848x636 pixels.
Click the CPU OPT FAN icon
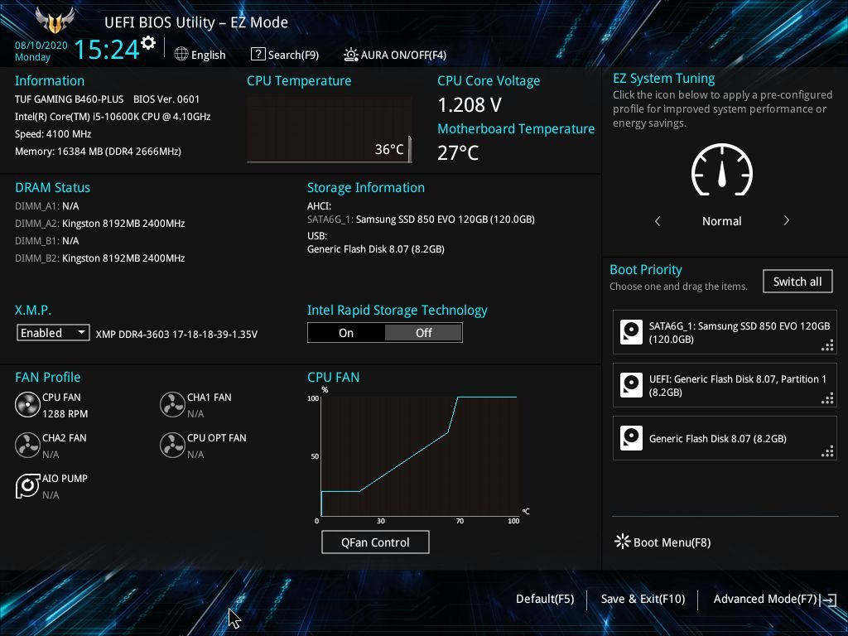tap(172, 445)
